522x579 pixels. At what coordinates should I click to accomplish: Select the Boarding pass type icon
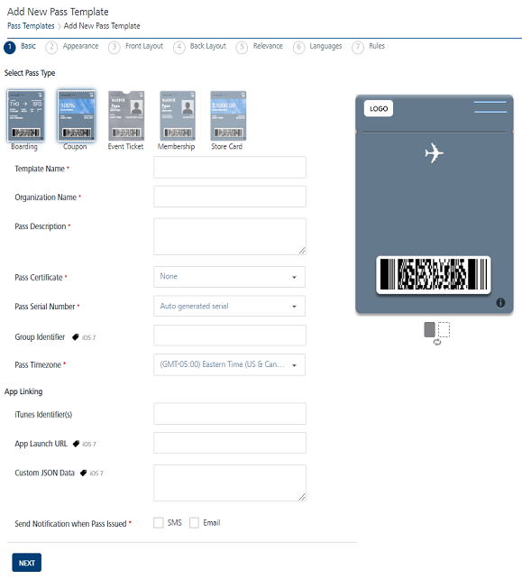[25, 115]
